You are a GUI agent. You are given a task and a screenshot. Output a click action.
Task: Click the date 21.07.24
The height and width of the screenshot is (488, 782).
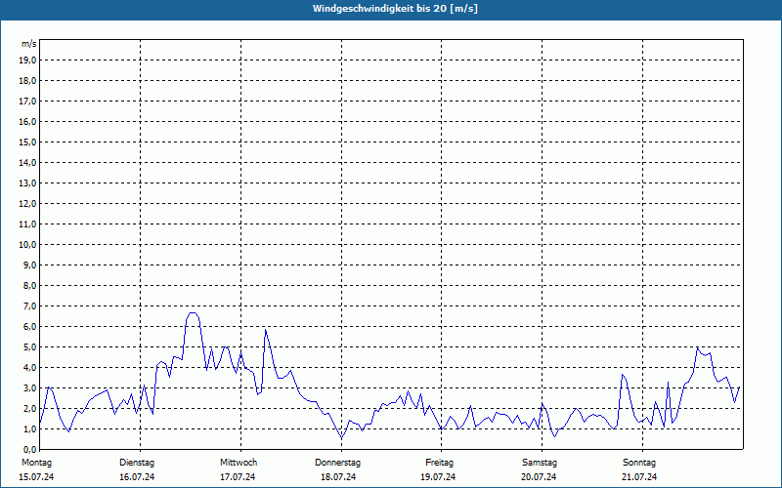coord(639,477)
